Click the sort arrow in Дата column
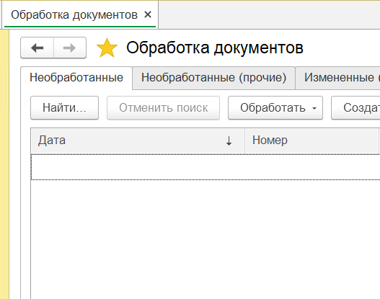Image resolution: width=380 pixels, height=299 pixels. pyautogui.click(x=229, y=140)
